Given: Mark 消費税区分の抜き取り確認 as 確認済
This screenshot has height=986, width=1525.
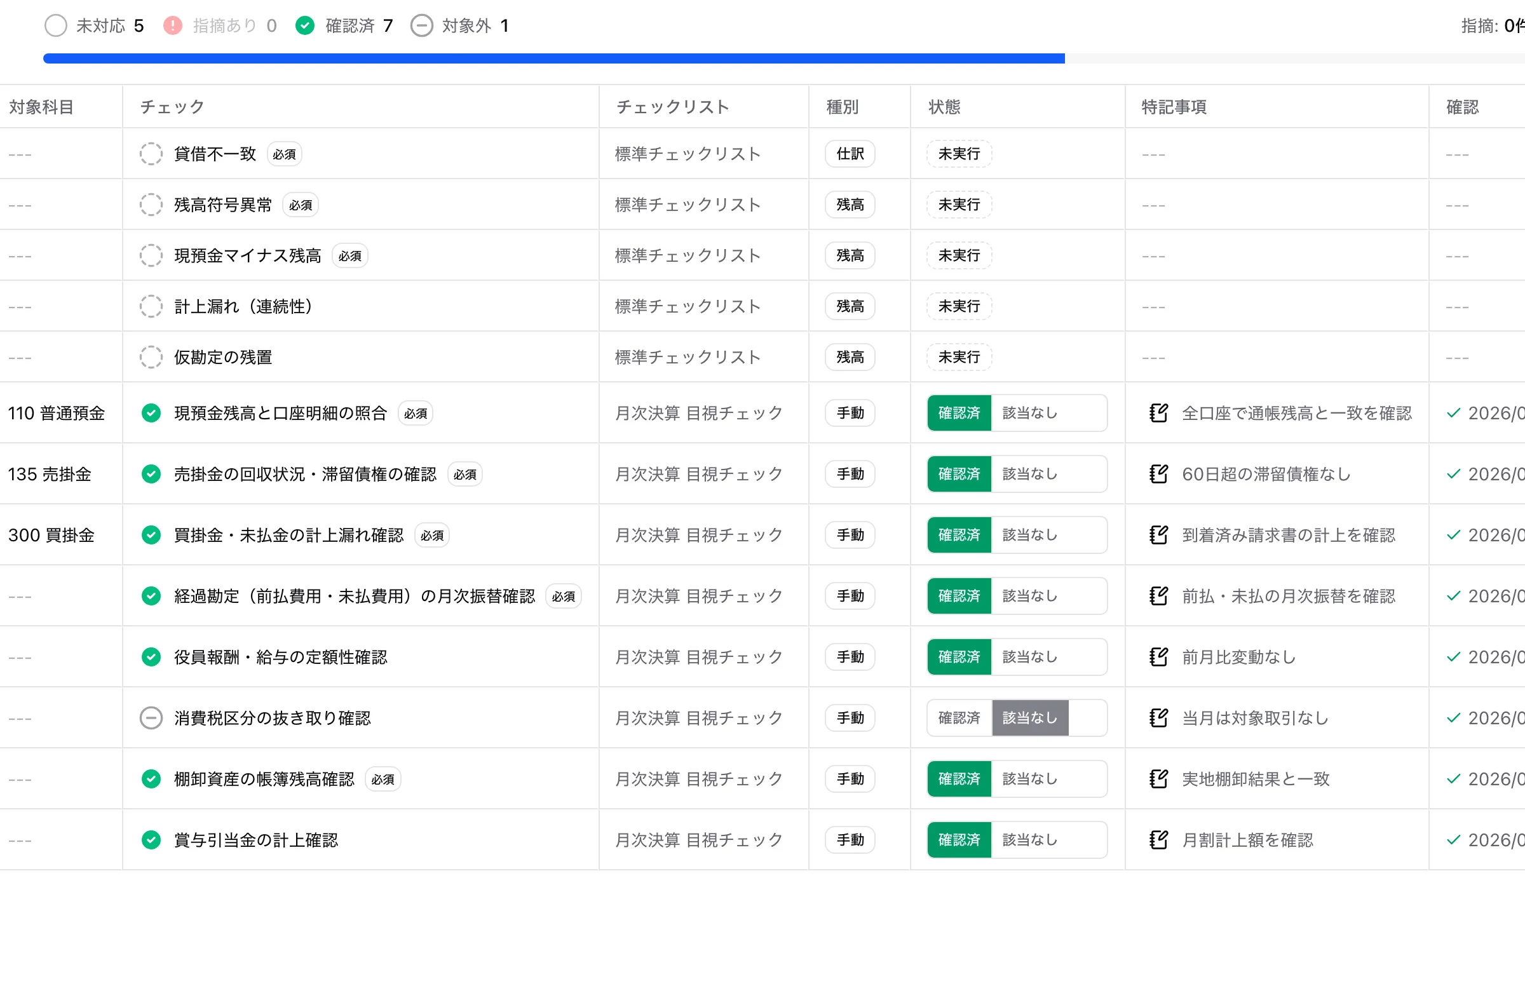Looking at the screenshot, I should click(x=959, y=718).
